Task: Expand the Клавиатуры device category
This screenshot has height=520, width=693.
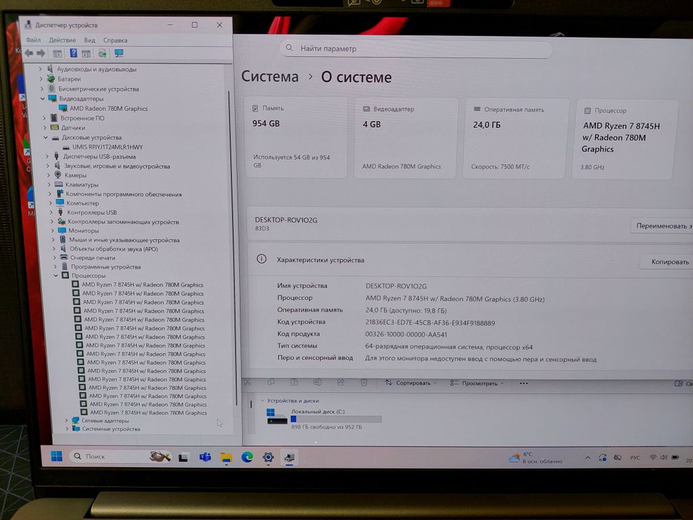Action: click(x=49, y=185)
